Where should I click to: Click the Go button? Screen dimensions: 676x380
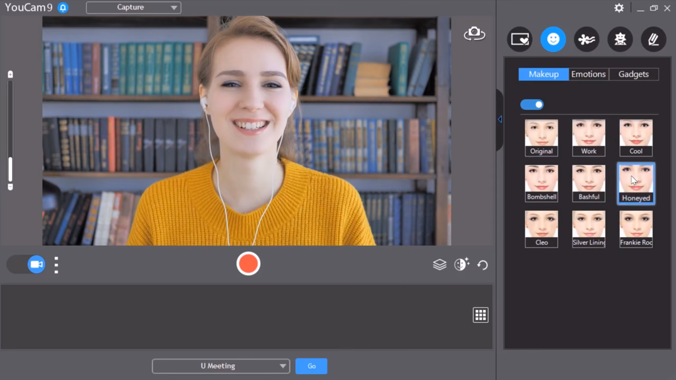pyautogui.click(x=311, y=366)
